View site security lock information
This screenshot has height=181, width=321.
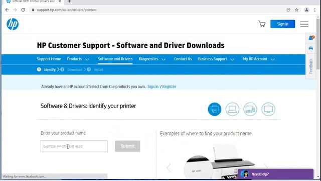[33, 10]
